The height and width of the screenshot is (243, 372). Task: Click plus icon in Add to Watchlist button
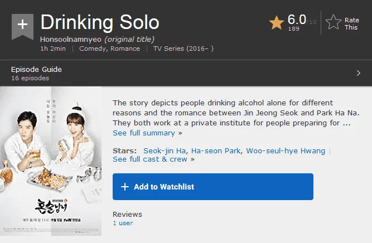click(x=125, y=187)
